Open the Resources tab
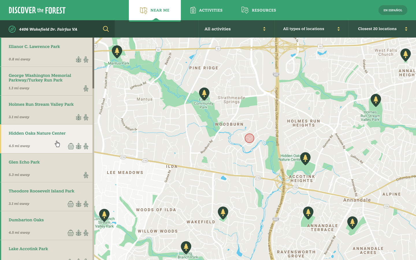This screenshot has height=260, width=416. point(259,10)
